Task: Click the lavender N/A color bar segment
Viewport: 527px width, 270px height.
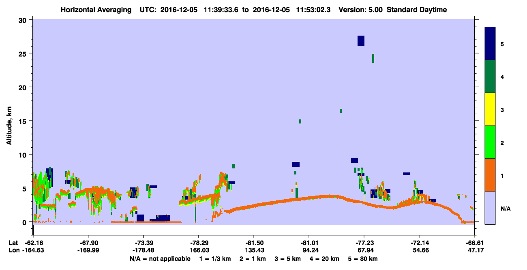Action: pos(490,208)
